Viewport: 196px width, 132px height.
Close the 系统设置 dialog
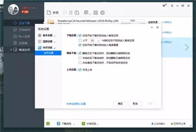[x=157, y=27]
